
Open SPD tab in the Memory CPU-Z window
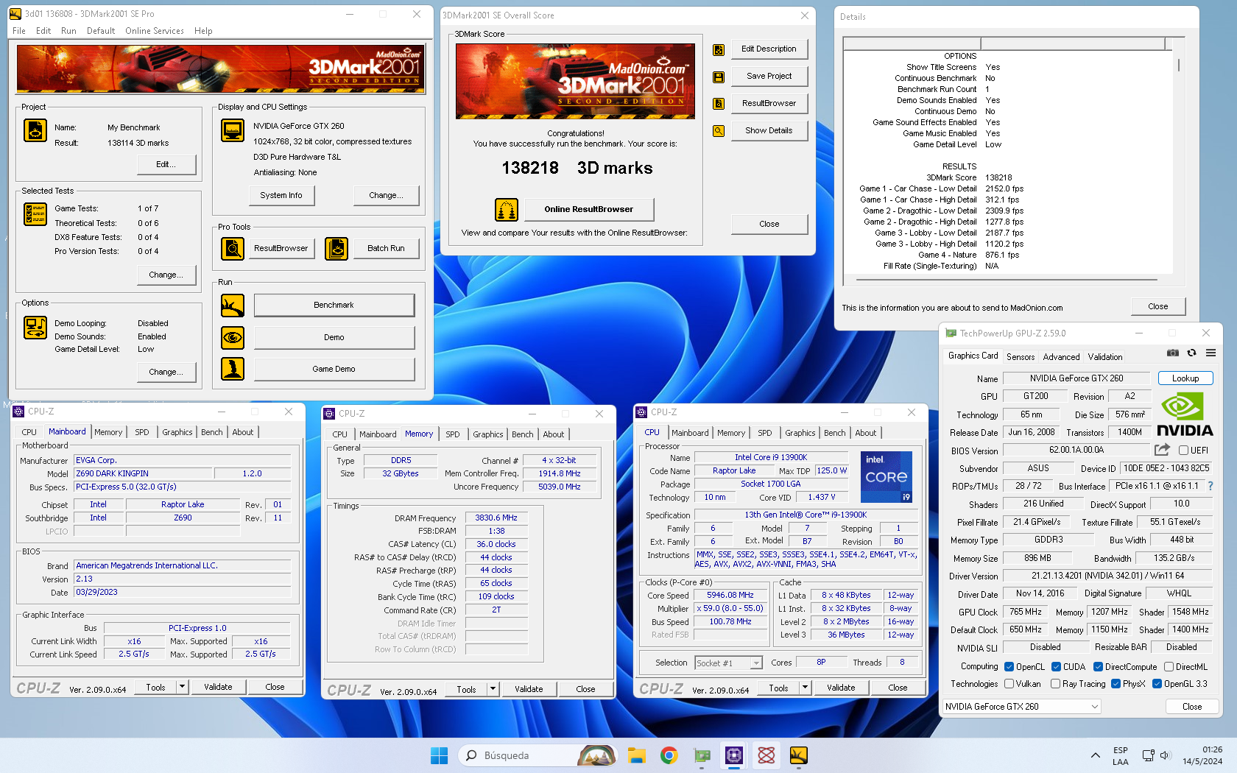(453, 434)
